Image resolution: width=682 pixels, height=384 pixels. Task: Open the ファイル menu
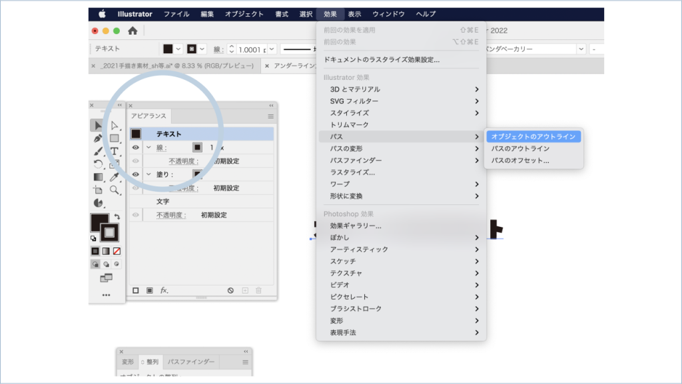pyautogui.click(x=176, y=14)
